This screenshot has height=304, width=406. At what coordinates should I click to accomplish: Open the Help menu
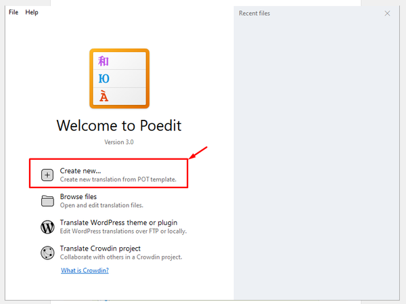32,12
